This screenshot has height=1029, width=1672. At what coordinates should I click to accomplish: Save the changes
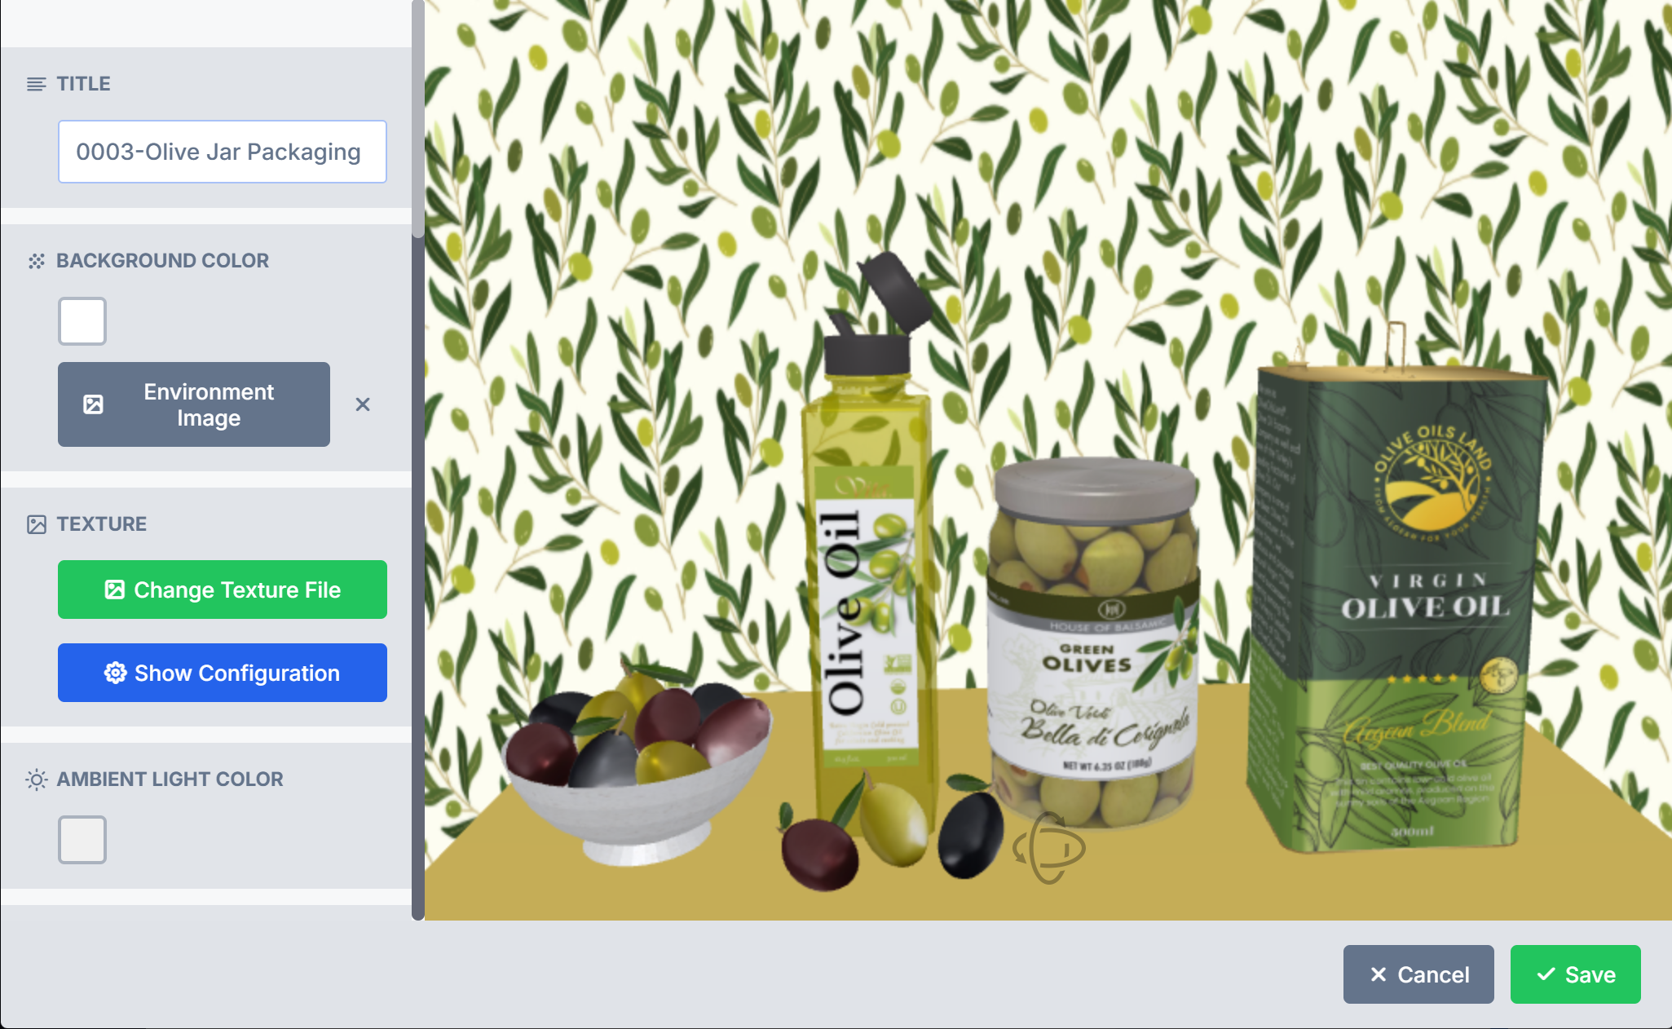[x=1576, y=974]
